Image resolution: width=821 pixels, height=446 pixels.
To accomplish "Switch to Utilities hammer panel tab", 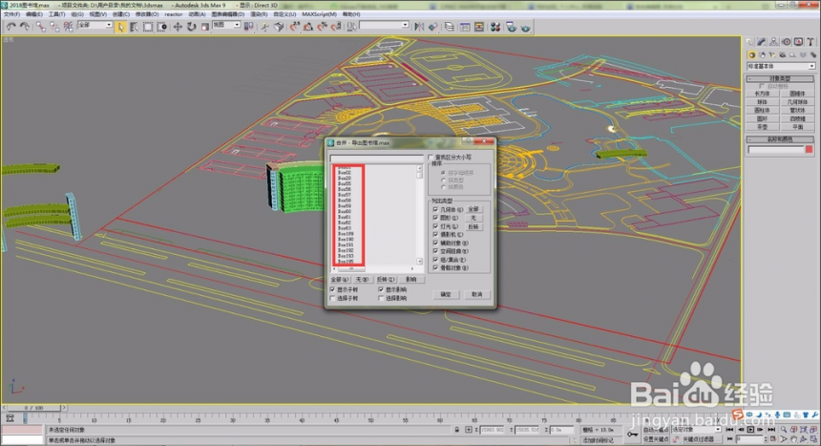I will (x=810, y=42).
